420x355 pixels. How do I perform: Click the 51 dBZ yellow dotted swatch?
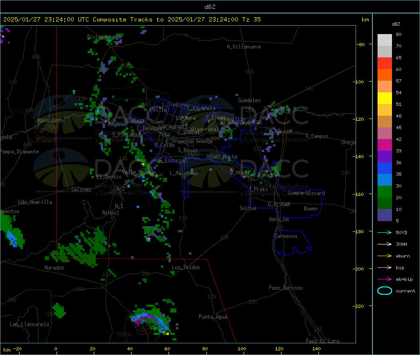click(x=385, y=98)
